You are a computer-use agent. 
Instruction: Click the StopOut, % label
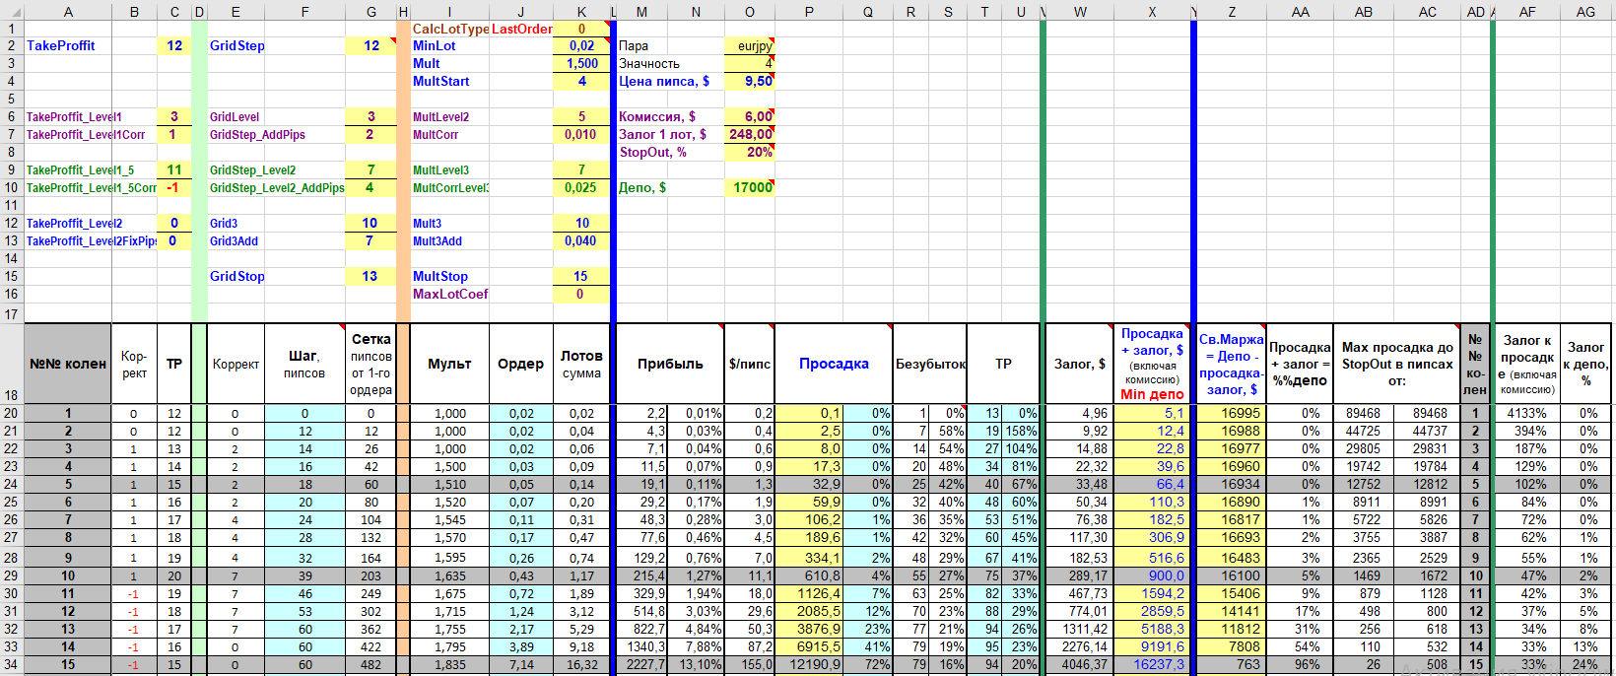point(653,152)
